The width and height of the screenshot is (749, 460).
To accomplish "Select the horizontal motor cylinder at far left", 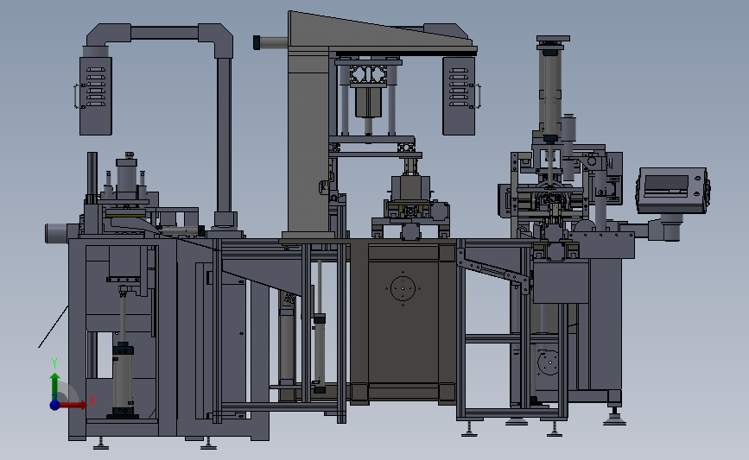I will pos(62,233).
